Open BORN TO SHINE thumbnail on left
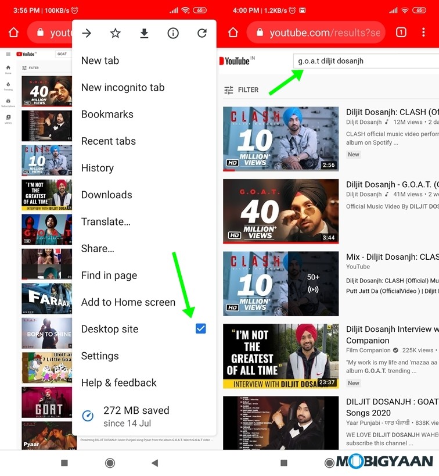The image size is (439, 476). click(46, 333)
